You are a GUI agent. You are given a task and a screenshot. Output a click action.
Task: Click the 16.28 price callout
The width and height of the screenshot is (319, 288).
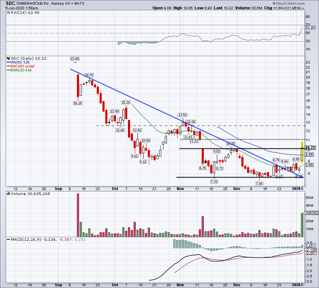tap(78, 103)
